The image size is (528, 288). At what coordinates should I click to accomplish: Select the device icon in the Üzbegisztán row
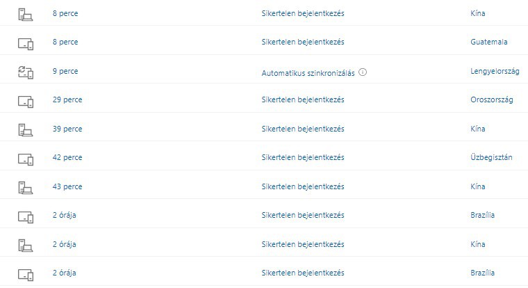(x=26, y=159)
